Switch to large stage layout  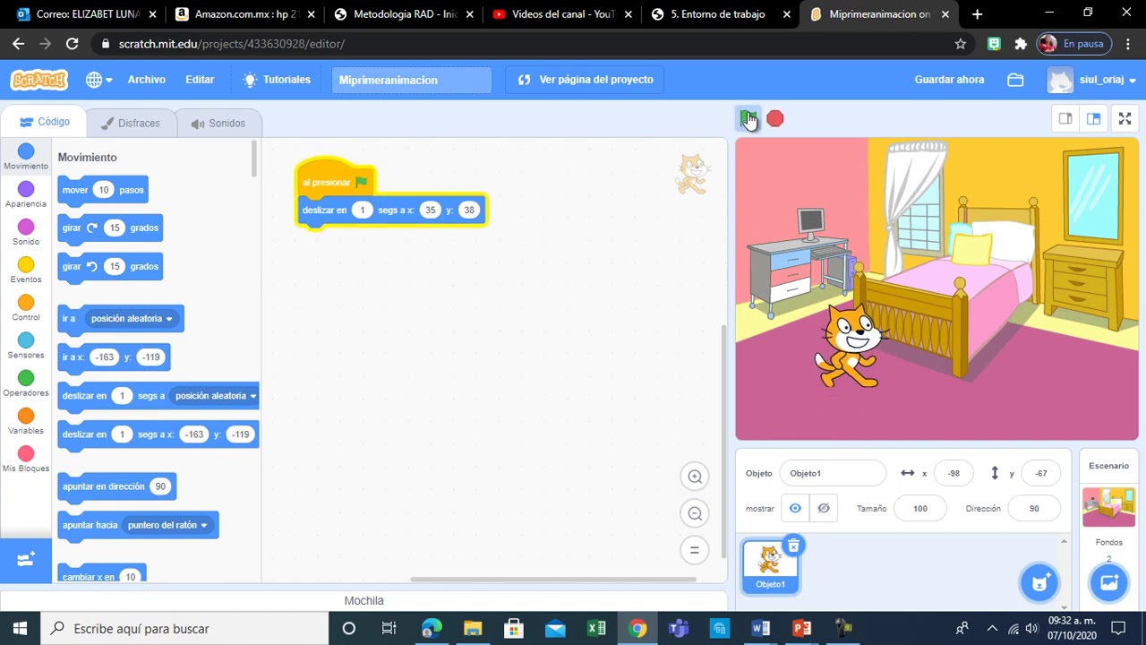(1093, 118)
